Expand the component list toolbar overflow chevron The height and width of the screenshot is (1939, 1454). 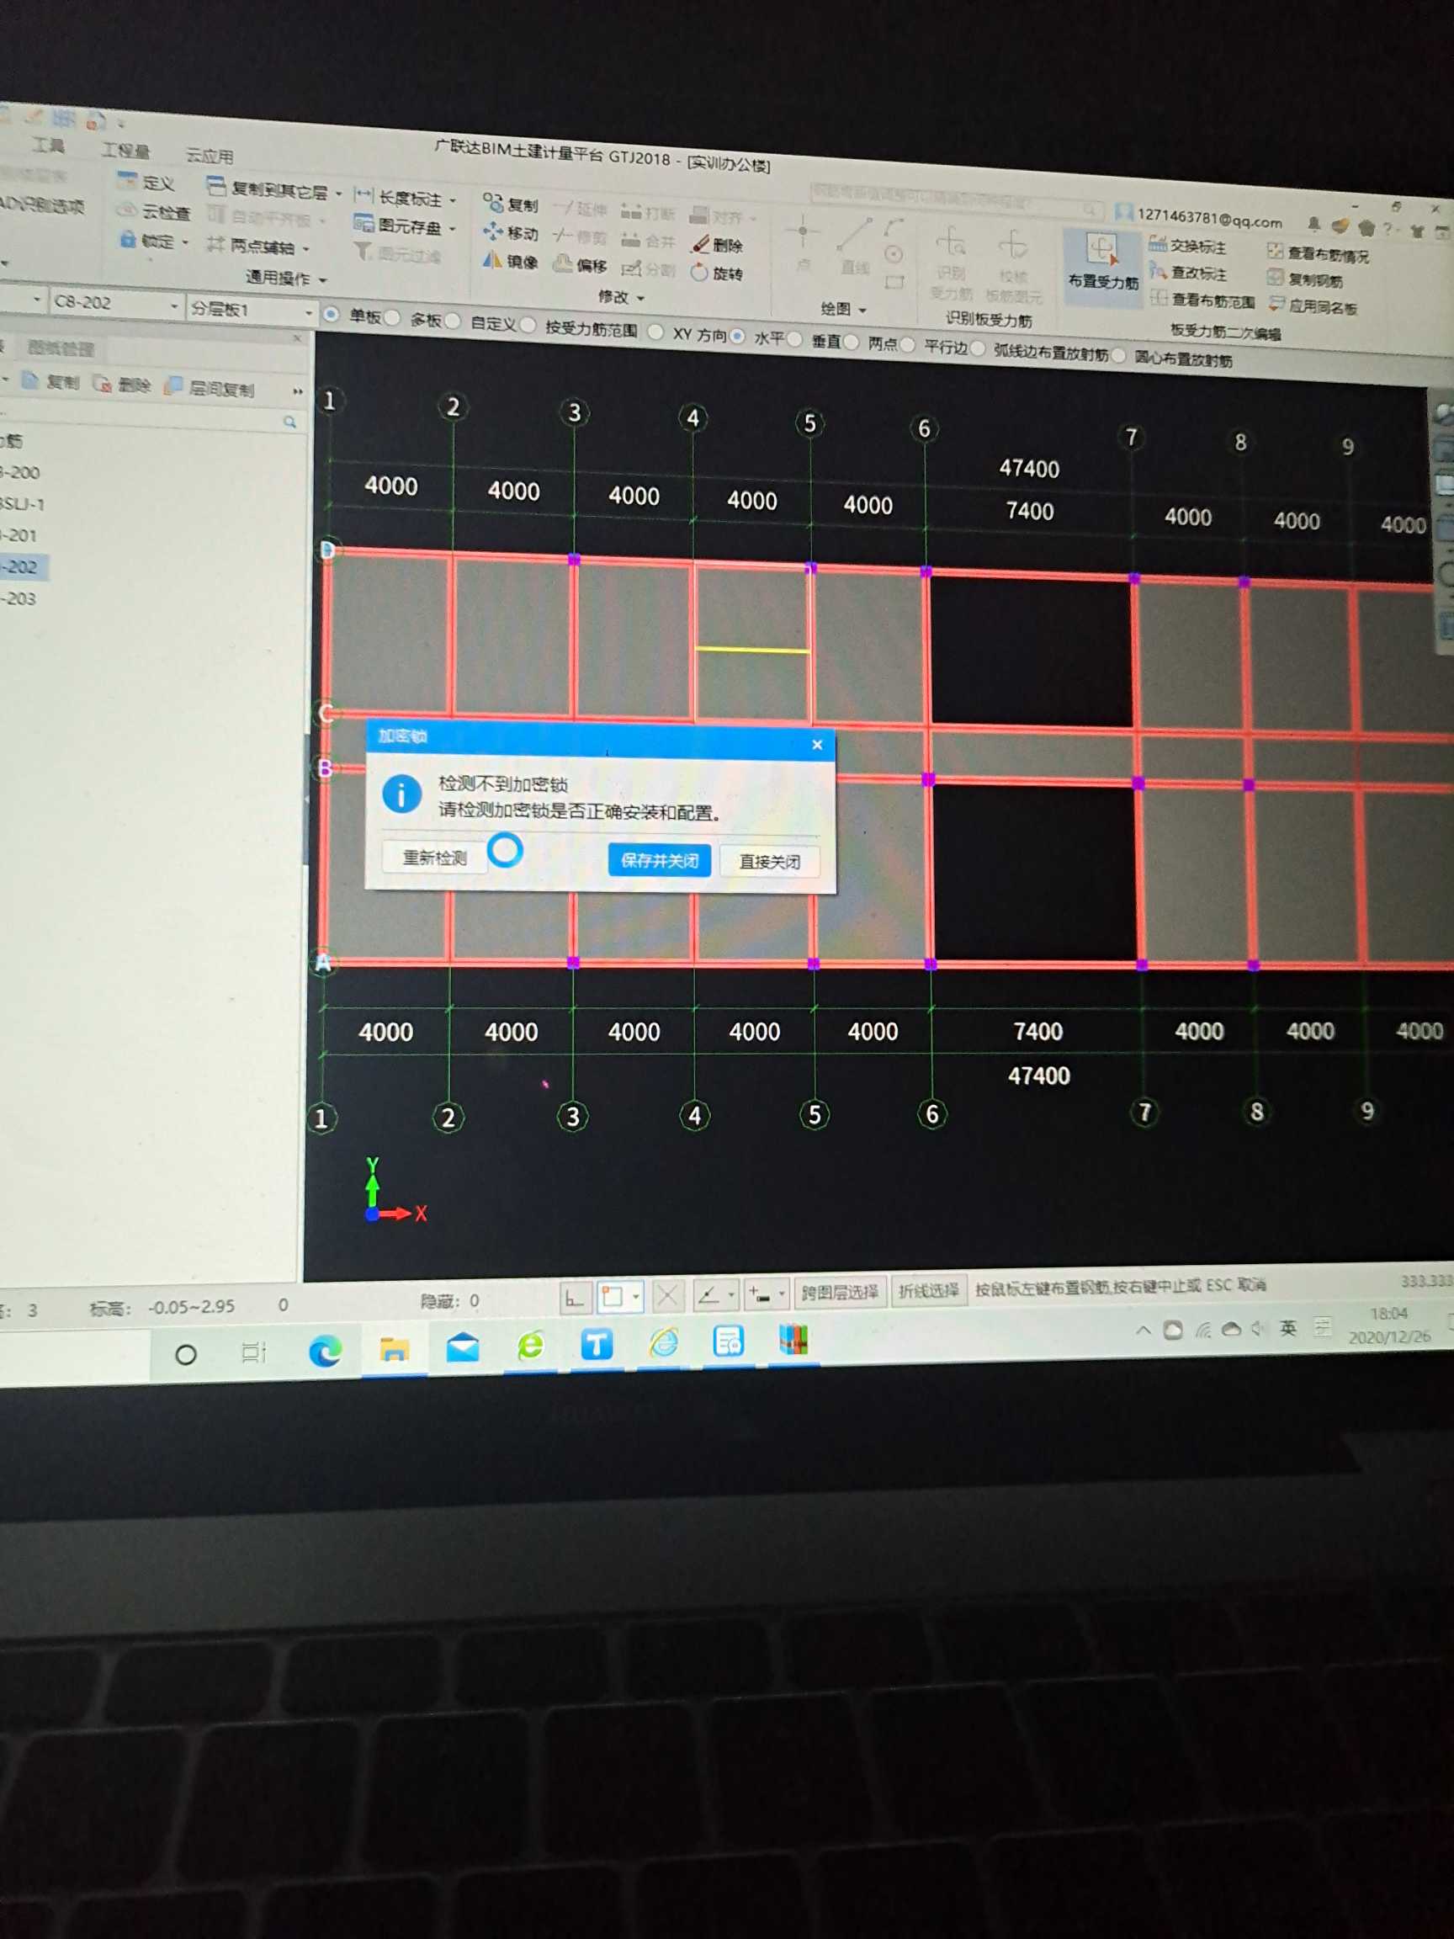[298, 392]
